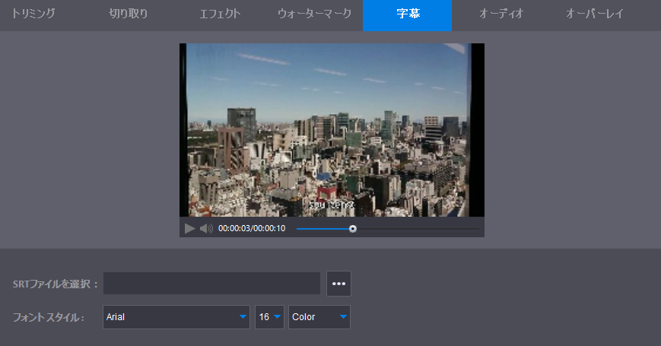This screenshot has height=346, width=661.
Task: Switch to the オーディオ tab
Action: [501, 14]
